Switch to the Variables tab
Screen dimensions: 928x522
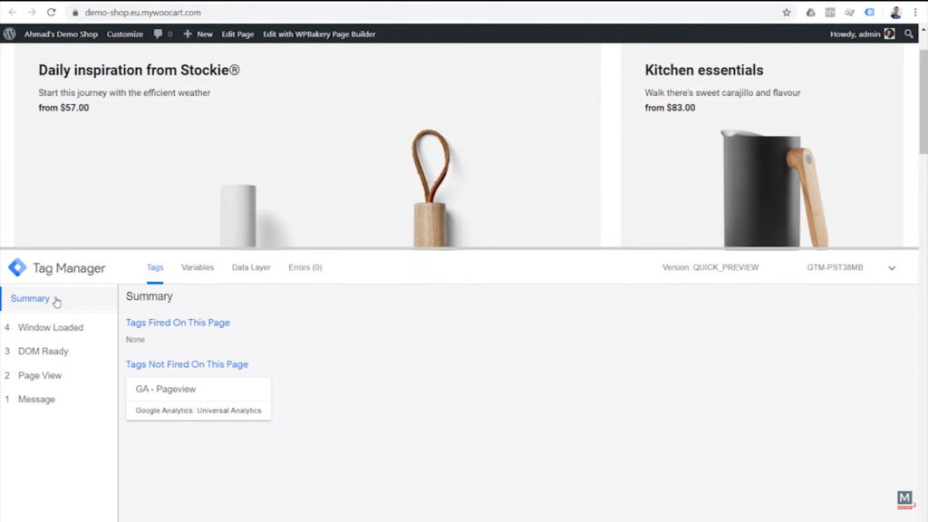point(198,267)
